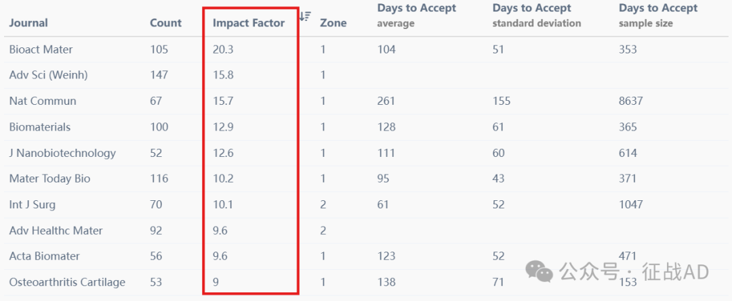The height and width of the screenshot is (301, 732).
Task: Click the WeChat logo in the watermark
Action: tap(540, 271)
